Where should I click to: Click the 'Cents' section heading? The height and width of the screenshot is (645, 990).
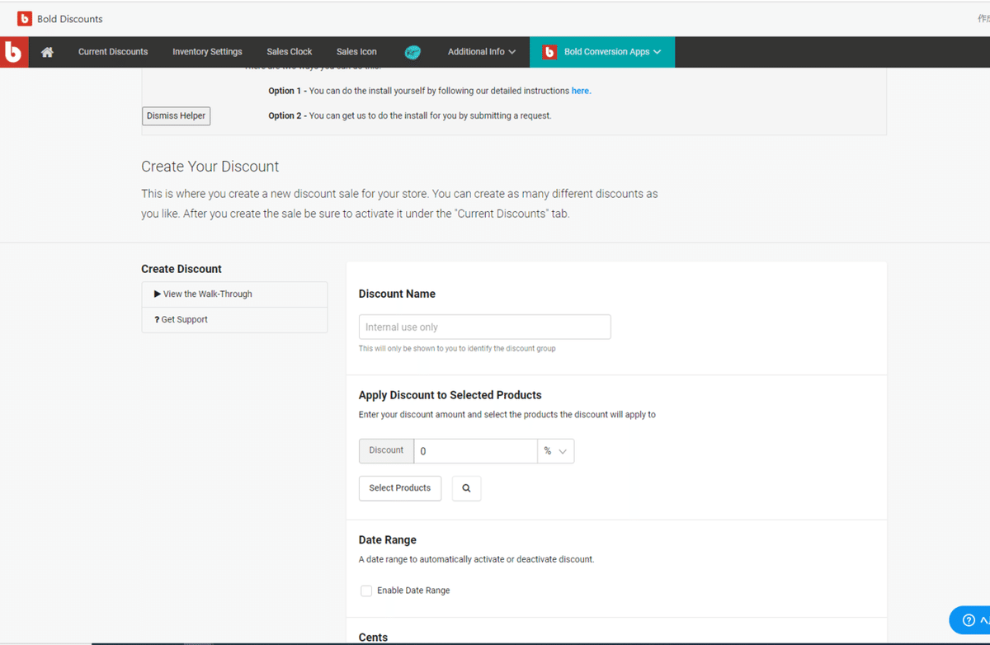pos(374,637)
